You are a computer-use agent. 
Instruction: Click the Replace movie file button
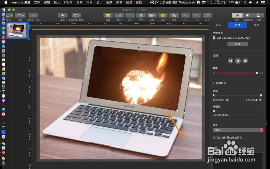238,44
